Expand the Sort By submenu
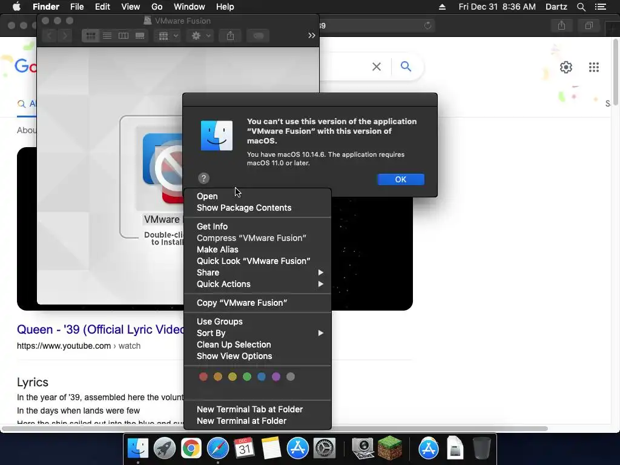The height and width of the screenshot is (465, 620). point(257,333)
